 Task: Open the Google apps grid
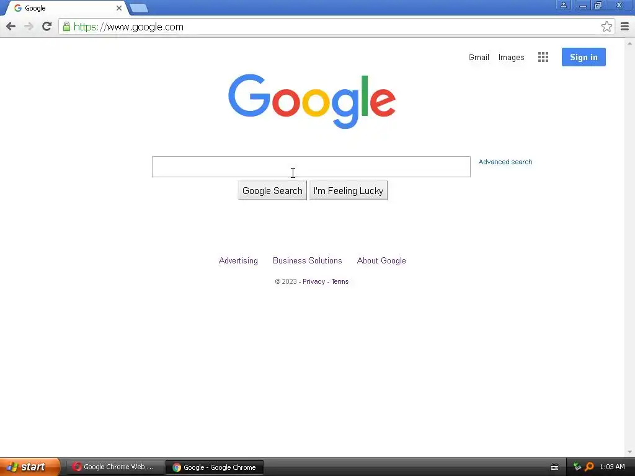coord(543,57)
